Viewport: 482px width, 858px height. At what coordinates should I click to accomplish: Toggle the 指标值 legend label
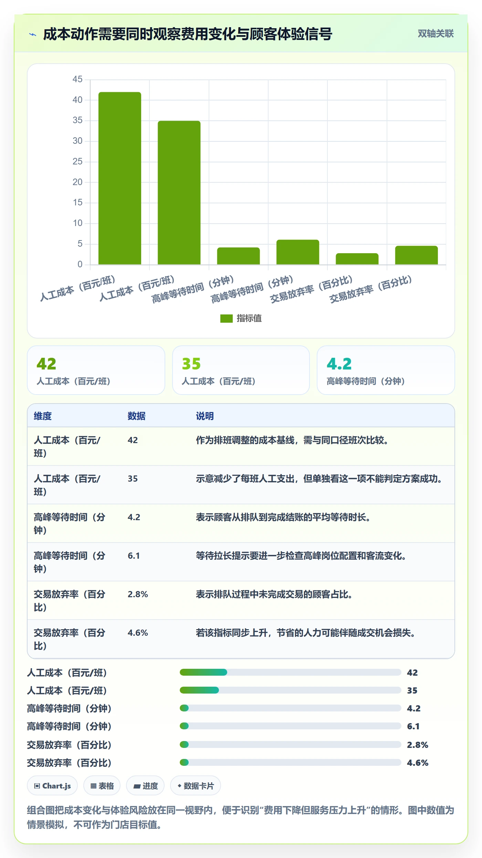249,319
